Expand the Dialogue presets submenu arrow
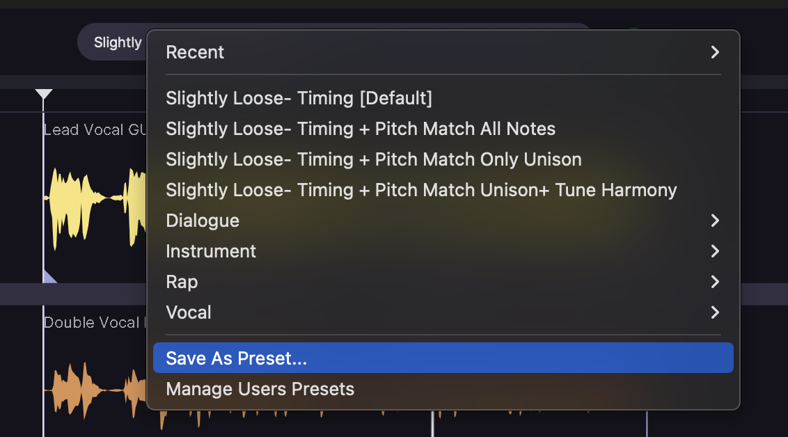 714,221
